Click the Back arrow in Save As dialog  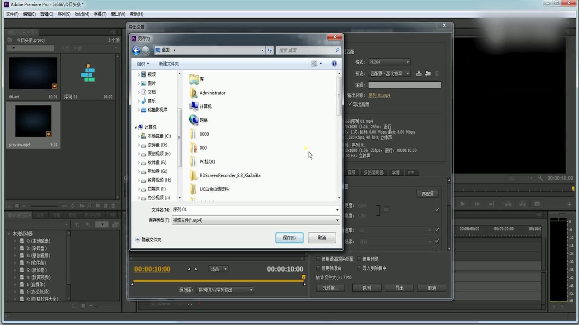pyautogui.click(x=136, y=50)
